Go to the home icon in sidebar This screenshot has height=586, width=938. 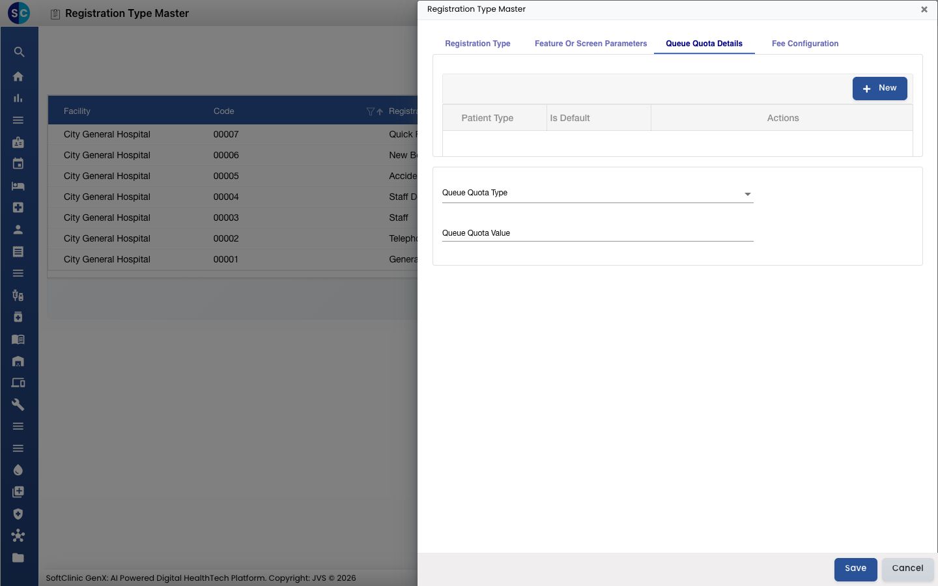18,76
